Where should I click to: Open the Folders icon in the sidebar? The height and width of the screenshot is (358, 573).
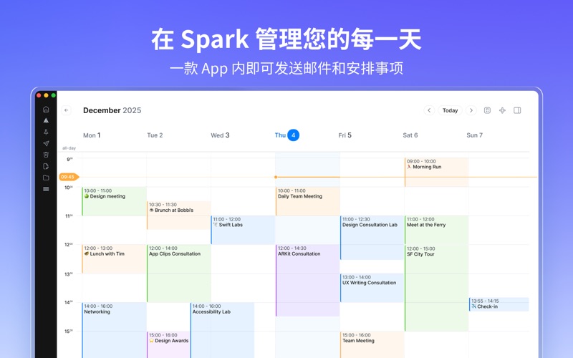[x=46, y=178]
